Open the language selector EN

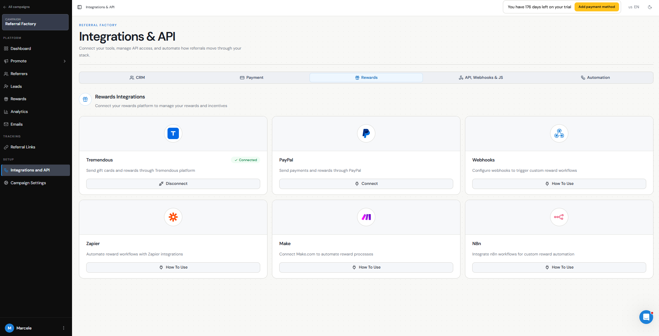click(x=633, y=7)
